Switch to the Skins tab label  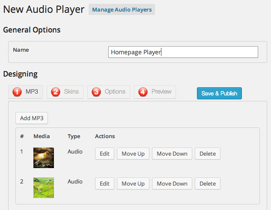[x=71, y=92]
